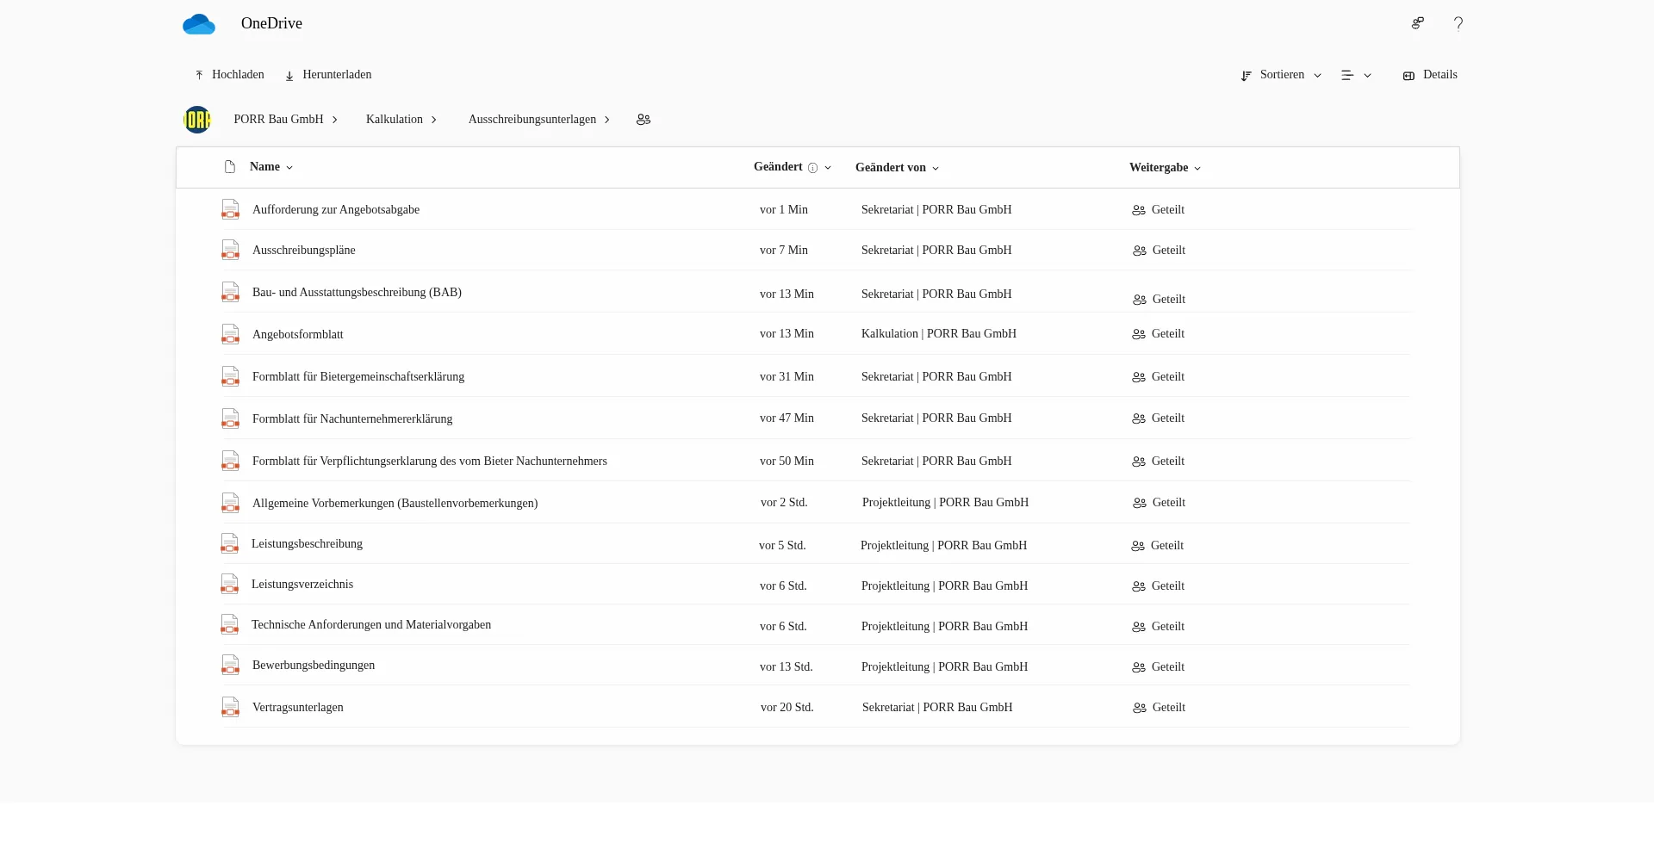
Task: Click PDF icon of Bau- und Ausstattungsbeschreibung
Action: [230, 292]
